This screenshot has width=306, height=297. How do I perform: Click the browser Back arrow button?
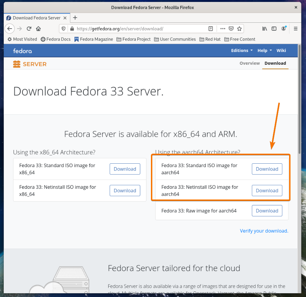10,29
